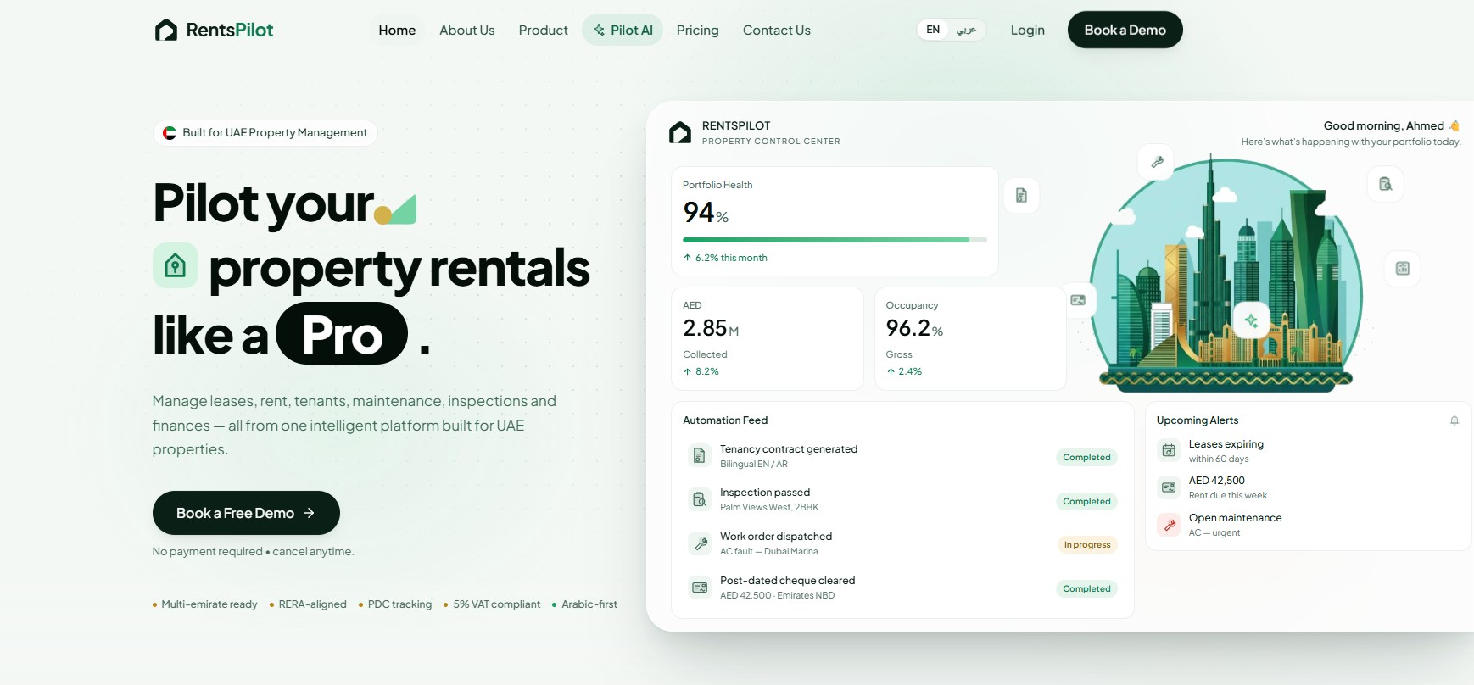The image size is (1474, 685).
Task: Click the 96.2% Occupancy card
Action: tap(970, 338)
